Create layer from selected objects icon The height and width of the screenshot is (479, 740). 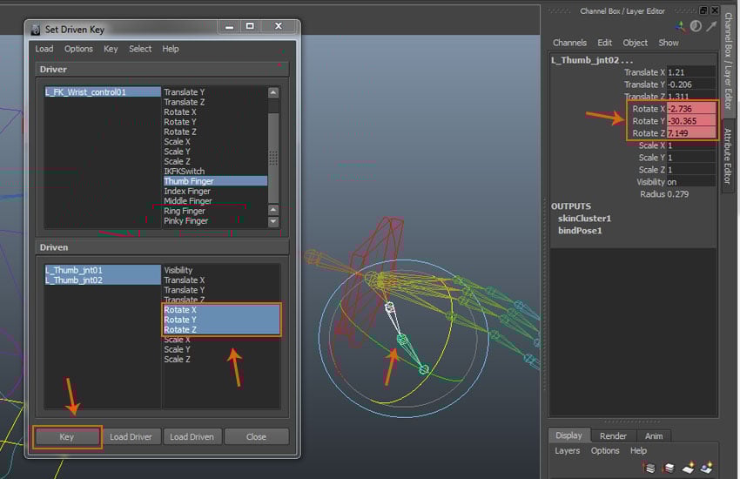click(706, 468)
